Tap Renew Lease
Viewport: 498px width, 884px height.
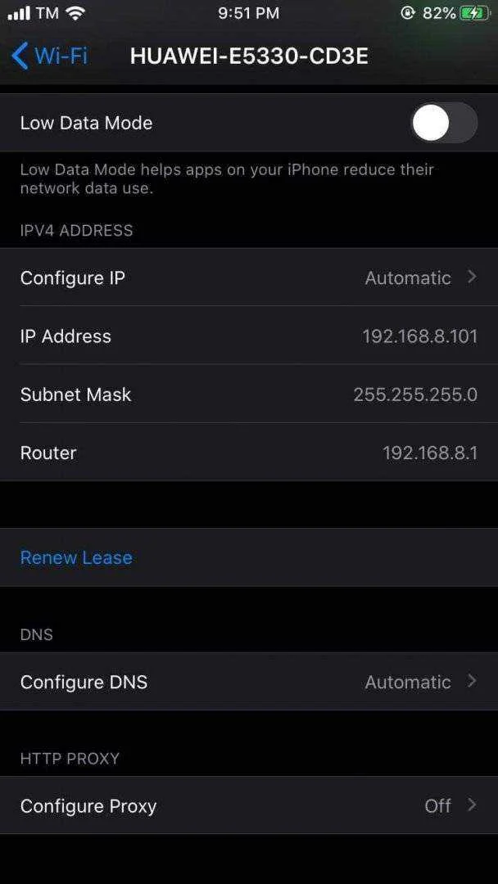[76, 557]
